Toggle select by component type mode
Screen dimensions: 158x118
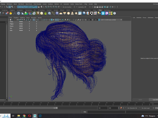click(12, 7)
